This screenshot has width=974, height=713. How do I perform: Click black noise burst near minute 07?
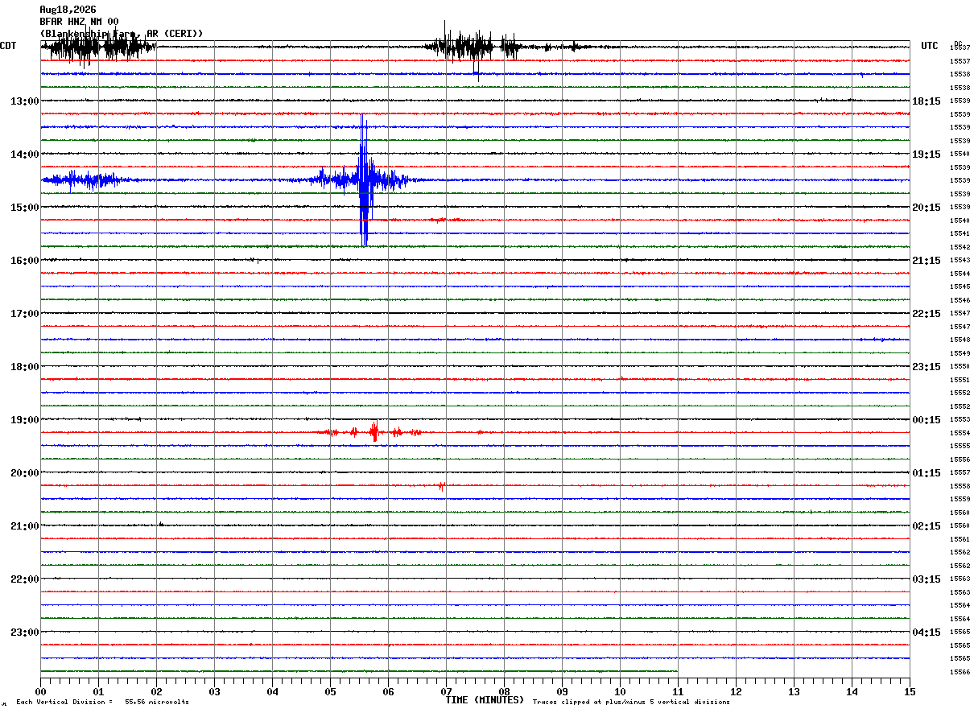click(471, 47)
